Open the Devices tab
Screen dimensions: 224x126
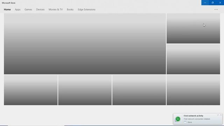click(x=40, y=9)
